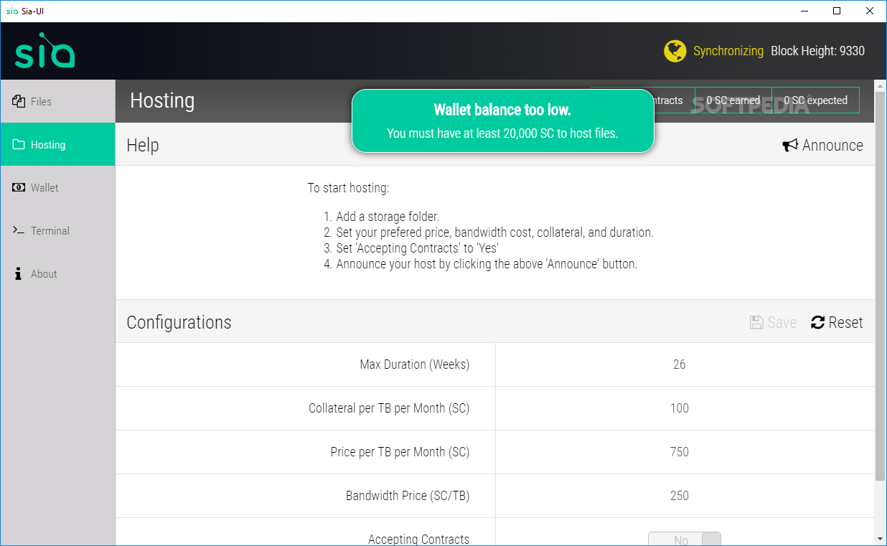This screenshot has height=546, width=887.
Task: Click the 0 SC earned indicator
Action: coord(733,100)
